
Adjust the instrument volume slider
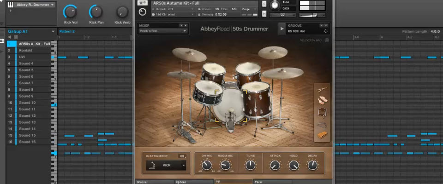click(312, 15)
